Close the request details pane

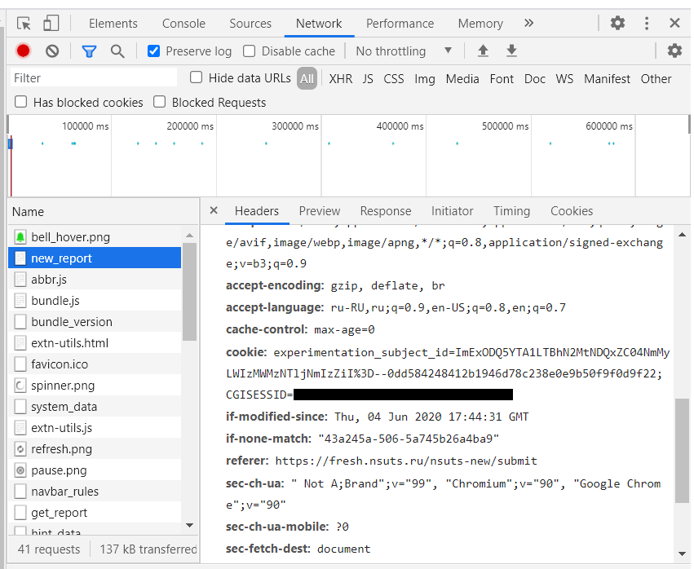coord(214,210)
